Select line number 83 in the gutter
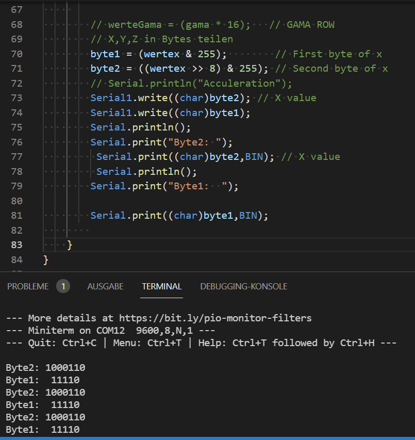The width and height of the screenshot is (415, 440). 16,245
